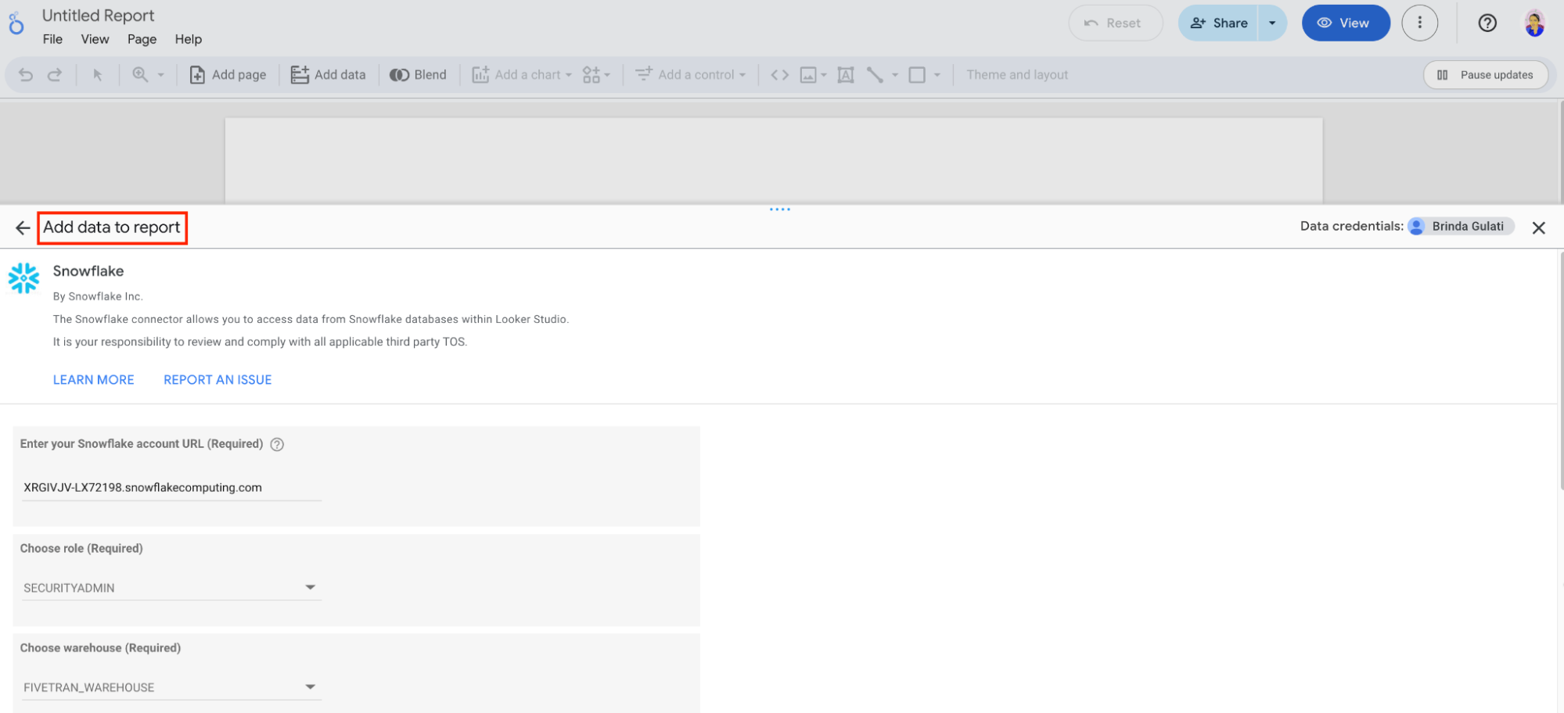
Task: Open the more options three-dot menu
Action: (x=1420, y=23)
